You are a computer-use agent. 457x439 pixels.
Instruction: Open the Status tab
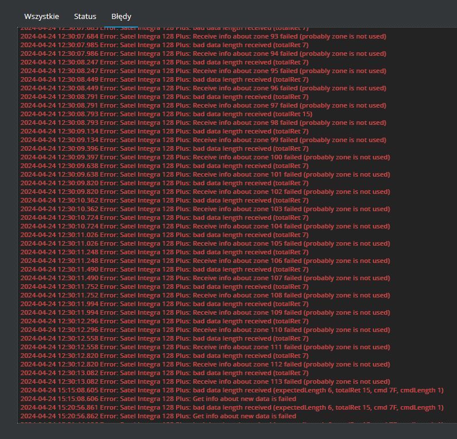[85, 16]
